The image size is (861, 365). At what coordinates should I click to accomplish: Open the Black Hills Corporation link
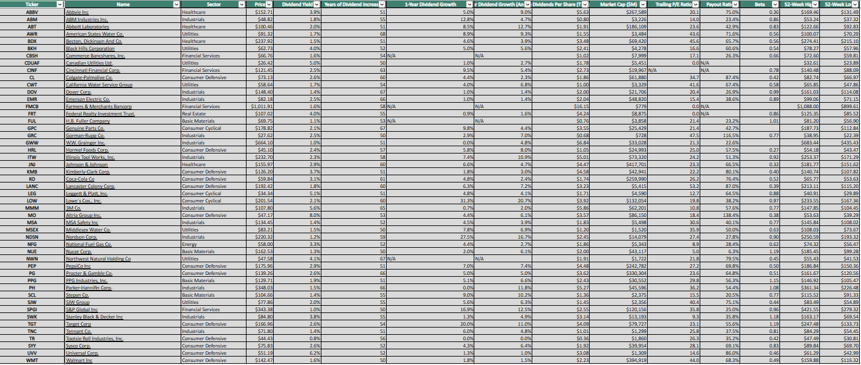[90, 48]
